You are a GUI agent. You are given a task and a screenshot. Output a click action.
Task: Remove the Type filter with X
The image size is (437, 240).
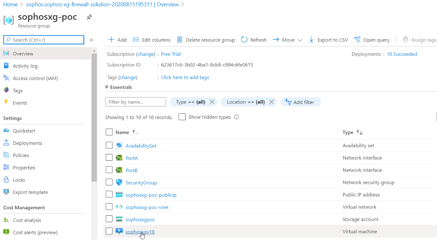click(212, 102)
